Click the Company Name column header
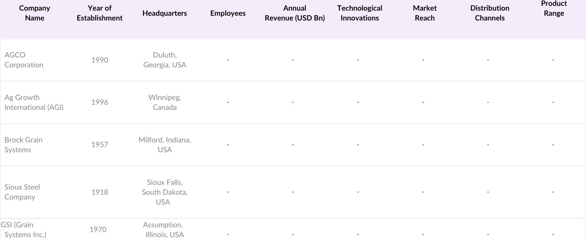This screenshot has width=586, height=239. point(34,13)
